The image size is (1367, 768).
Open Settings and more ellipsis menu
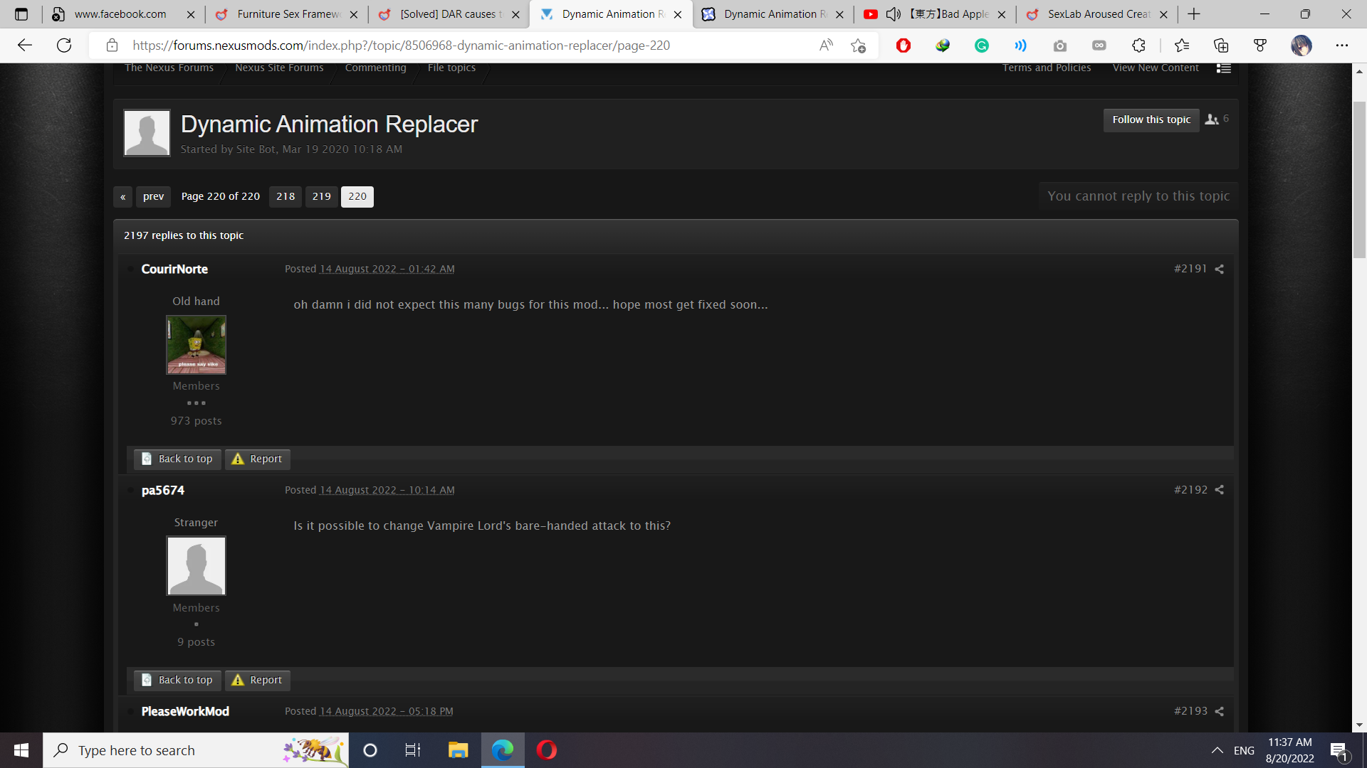[x=1342, y=46]
